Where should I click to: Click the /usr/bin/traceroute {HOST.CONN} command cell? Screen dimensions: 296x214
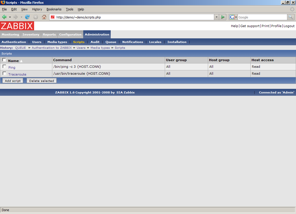pos(109,74)
